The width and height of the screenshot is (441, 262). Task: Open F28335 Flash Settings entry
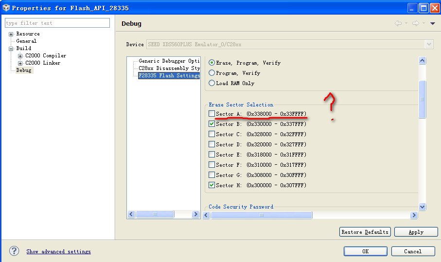click(169, 75)
